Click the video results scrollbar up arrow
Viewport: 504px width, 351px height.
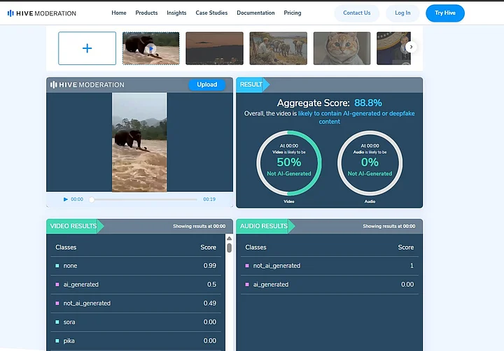coord(229,239)
